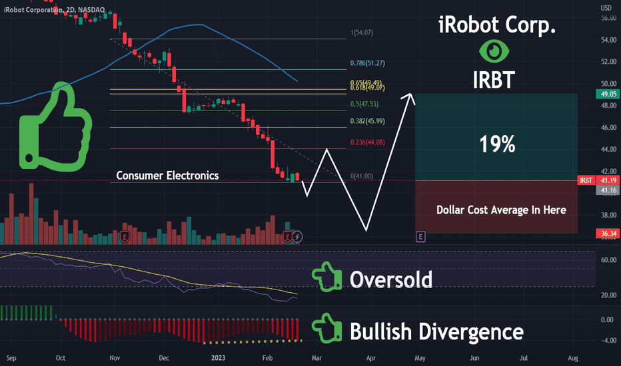Viewport: 621px width, 366px height.
Task: Click the earnings E marker near November
Action: tap(125, 237)
